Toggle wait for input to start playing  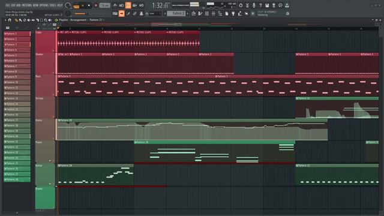coord(121,5)
